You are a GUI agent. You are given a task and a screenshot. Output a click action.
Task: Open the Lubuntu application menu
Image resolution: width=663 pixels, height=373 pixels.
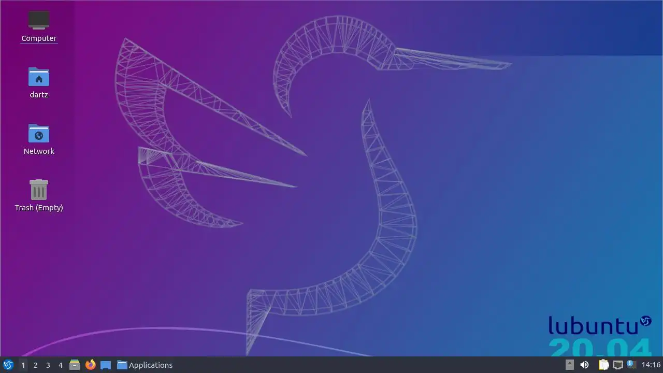(x=8, y=365)
